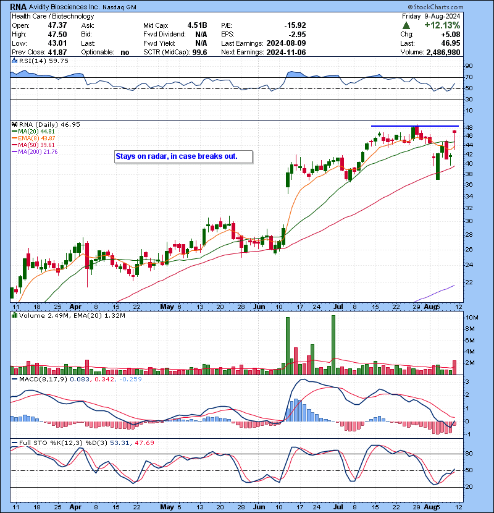
Task: Click the MACD(8,17,9) panel label
Action: pos(43,379)
